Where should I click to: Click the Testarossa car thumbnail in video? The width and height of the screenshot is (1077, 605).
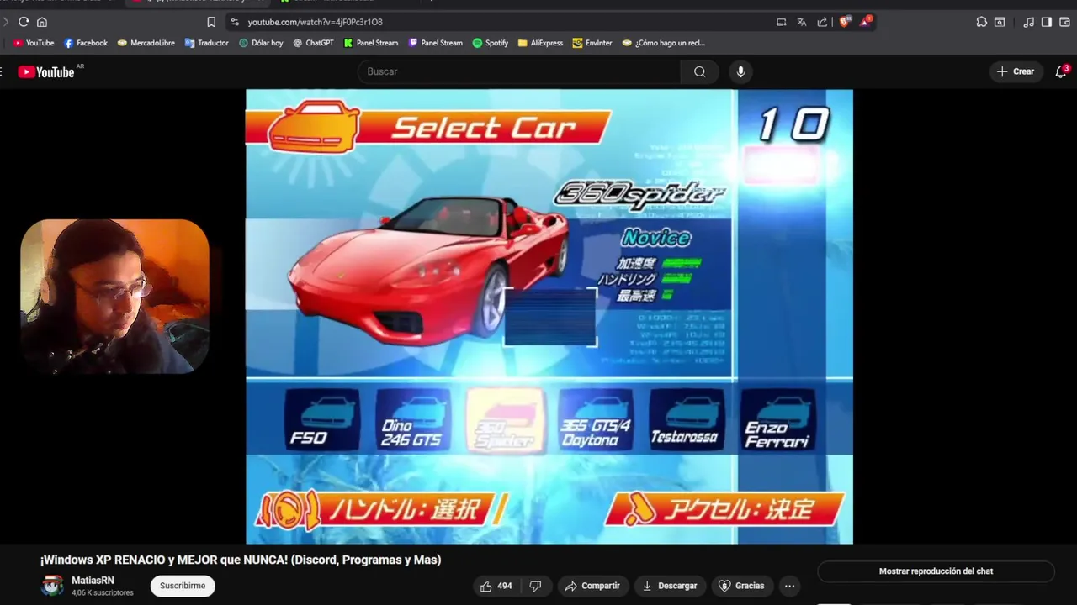tap(686, 420)
